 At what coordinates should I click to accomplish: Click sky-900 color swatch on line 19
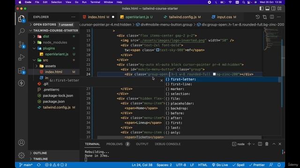point(158,50)
